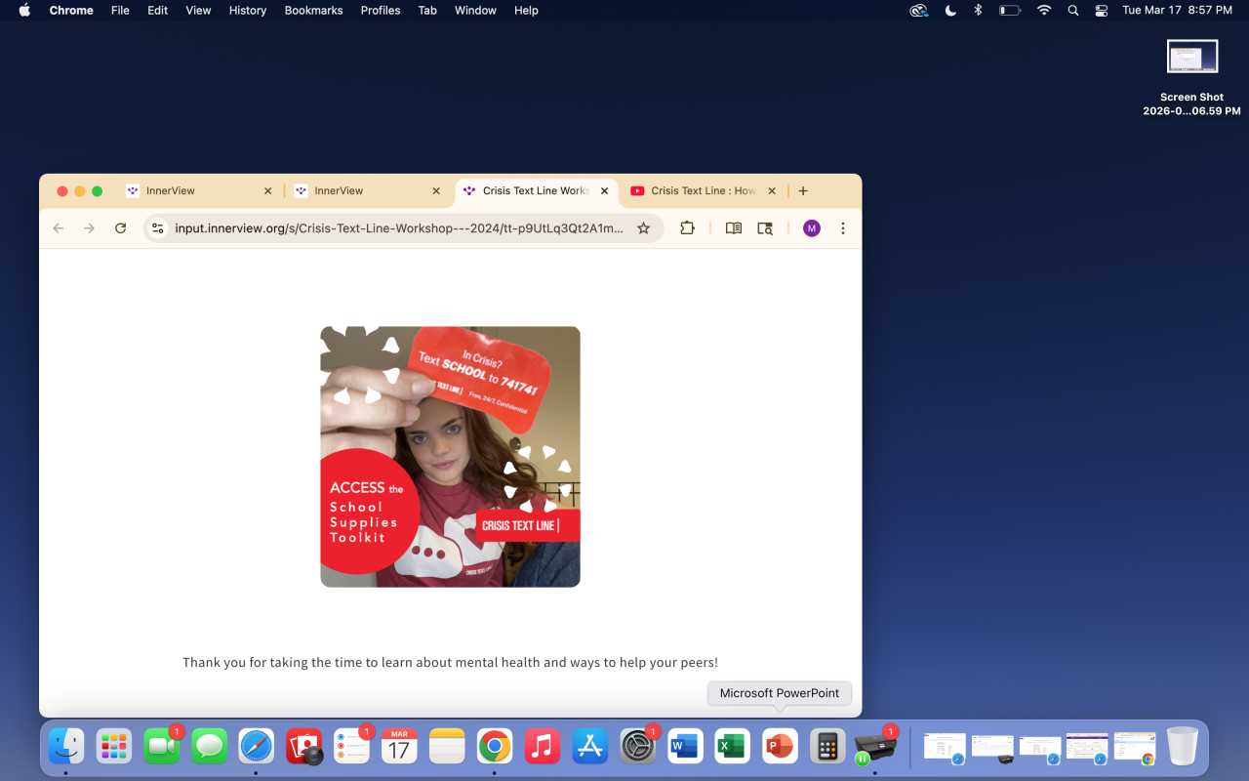Open the Notes app in the Dock
The height and width of the screenshot is (781, 1249).
pyautogui.click(x=448, y=747)
